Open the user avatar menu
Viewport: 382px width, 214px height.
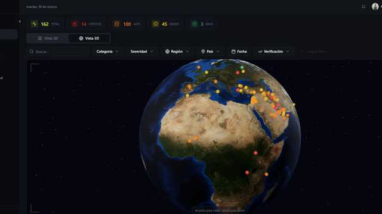[x=375, y=7]
